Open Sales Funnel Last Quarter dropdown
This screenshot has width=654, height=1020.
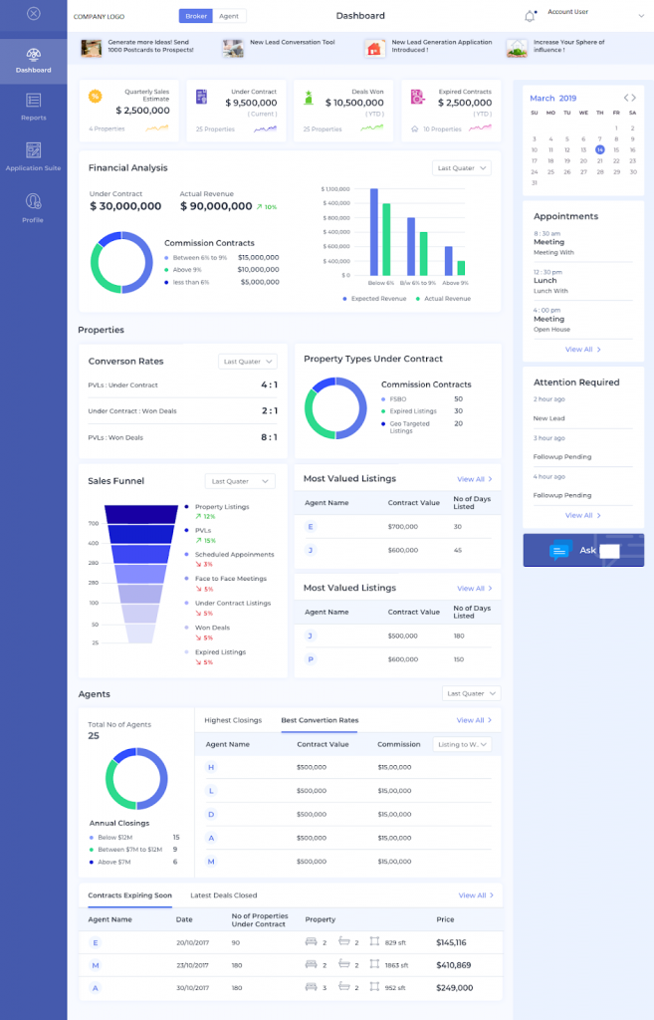click(238, 481)
